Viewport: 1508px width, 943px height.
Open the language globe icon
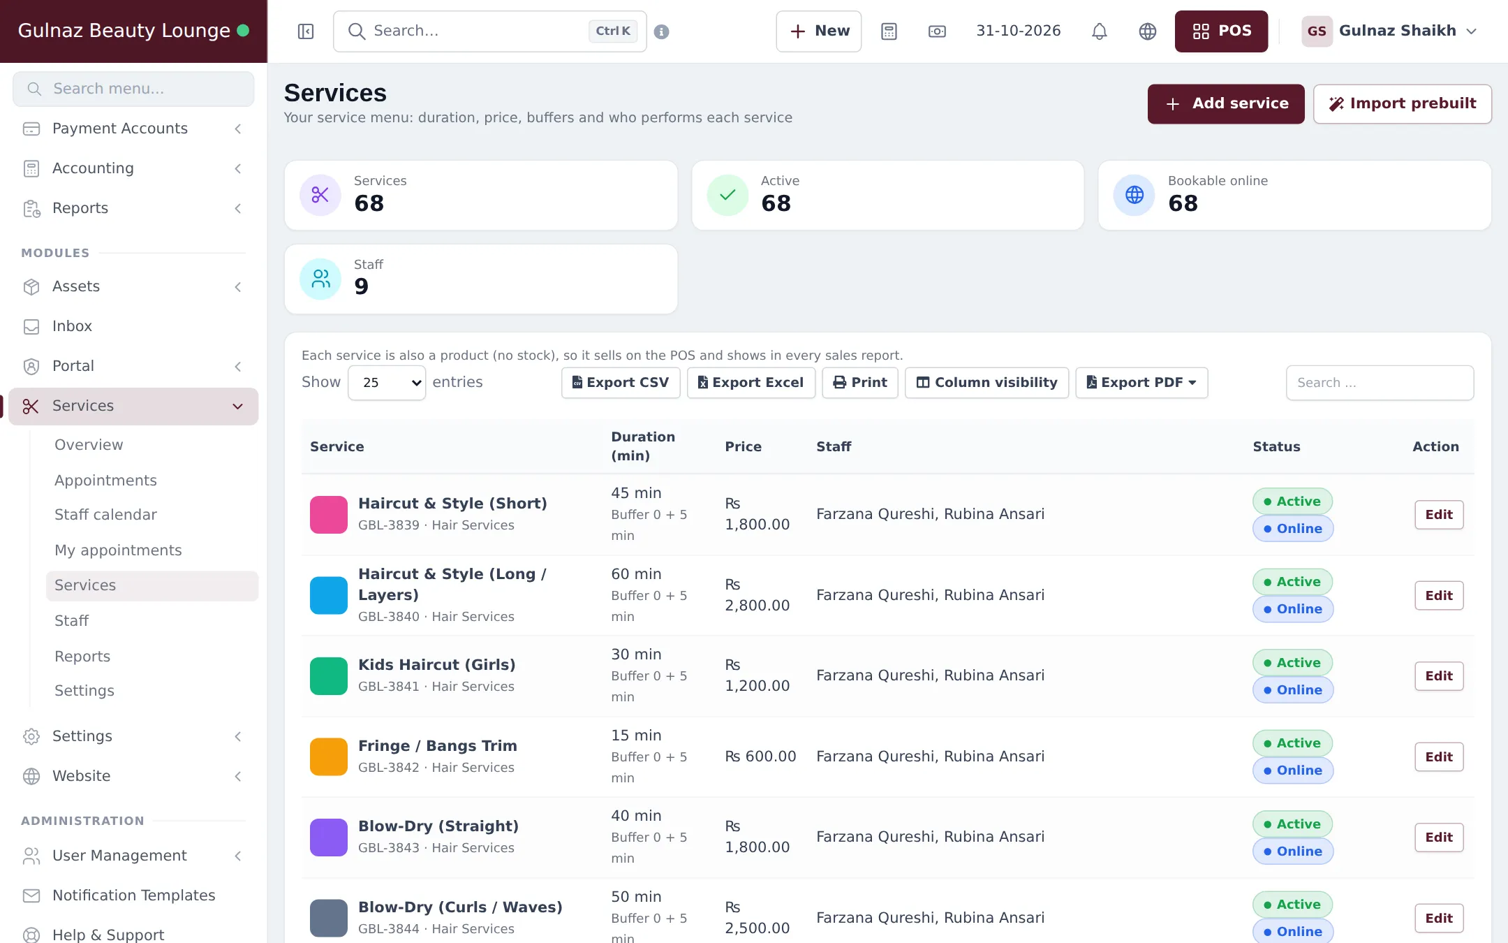pyautogui.click(x=1148, y=31)
